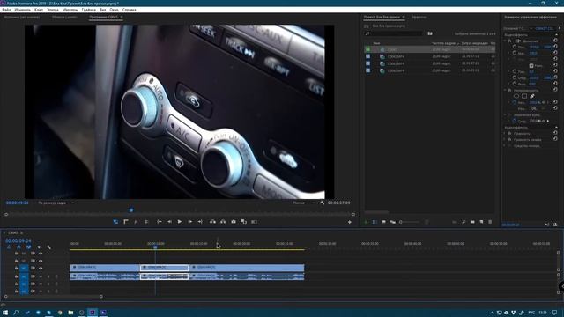Open Program monitor wrench settings
Image resolution: width=564 pixels, height=317 pixels.
323,203
